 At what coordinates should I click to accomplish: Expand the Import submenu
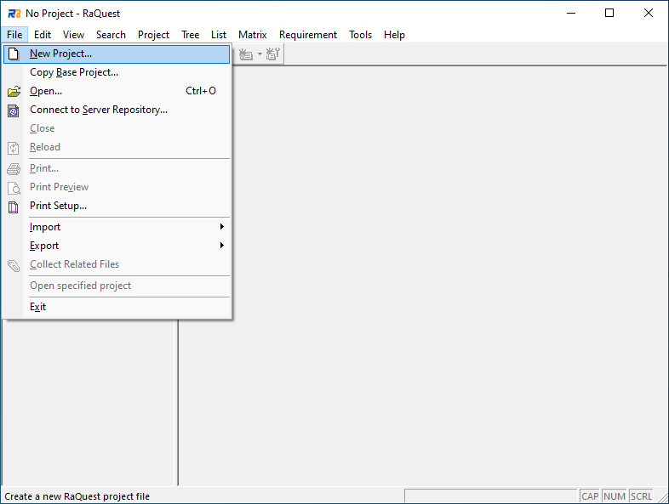coord(117,227)
